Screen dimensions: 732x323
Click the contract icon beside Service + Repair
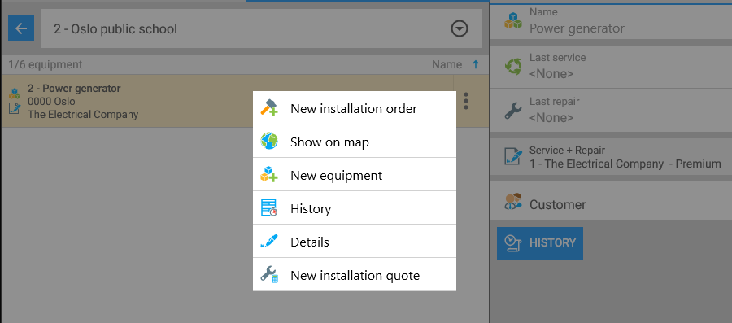pyautogui.click(x=513, y=156)
